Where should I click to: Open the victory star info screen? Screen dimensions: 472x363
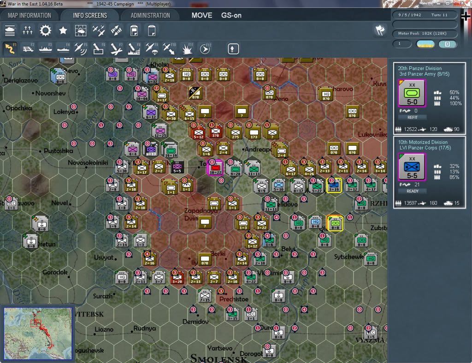pyautogui.click(x=63, y=31)
